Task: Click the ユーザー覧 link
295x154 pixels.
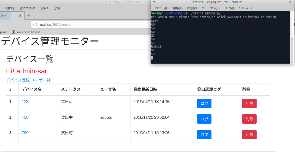Action: coord(41,80)
